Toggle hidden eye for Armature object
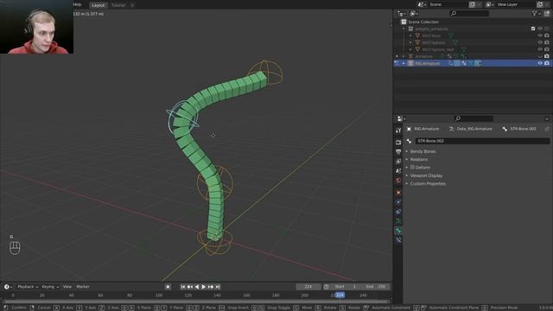Screen dimensions: 553x311 click(x=540, y=56)
